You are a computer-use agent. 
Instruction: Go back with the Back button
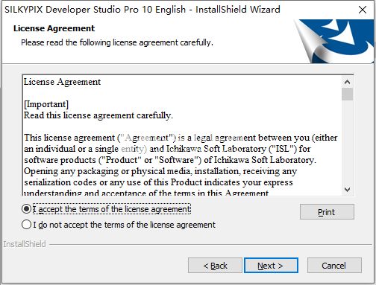click(x=215, y=266)
